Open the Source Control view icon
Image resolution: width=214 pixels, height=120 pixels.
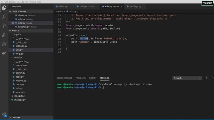[4, 26]
